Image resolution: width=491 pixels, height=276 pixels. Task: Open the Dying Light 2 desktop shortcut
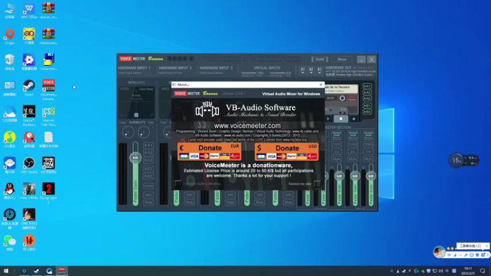(x=48, y=193)
